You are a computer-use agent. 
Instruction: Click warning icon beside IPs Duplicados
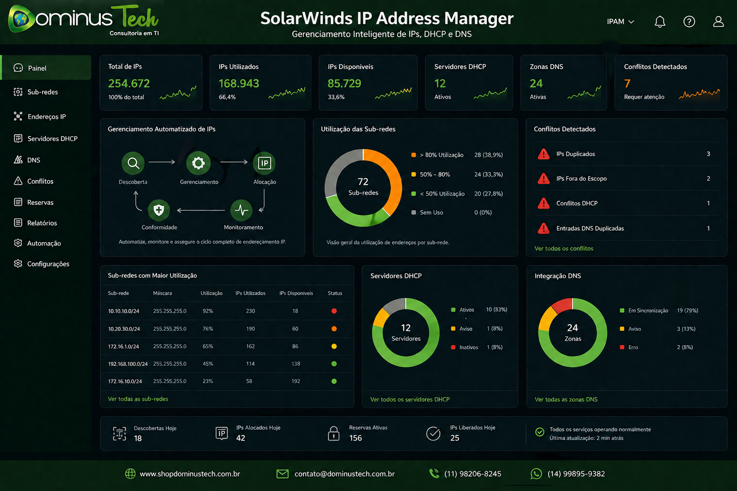tap(544, 154)
